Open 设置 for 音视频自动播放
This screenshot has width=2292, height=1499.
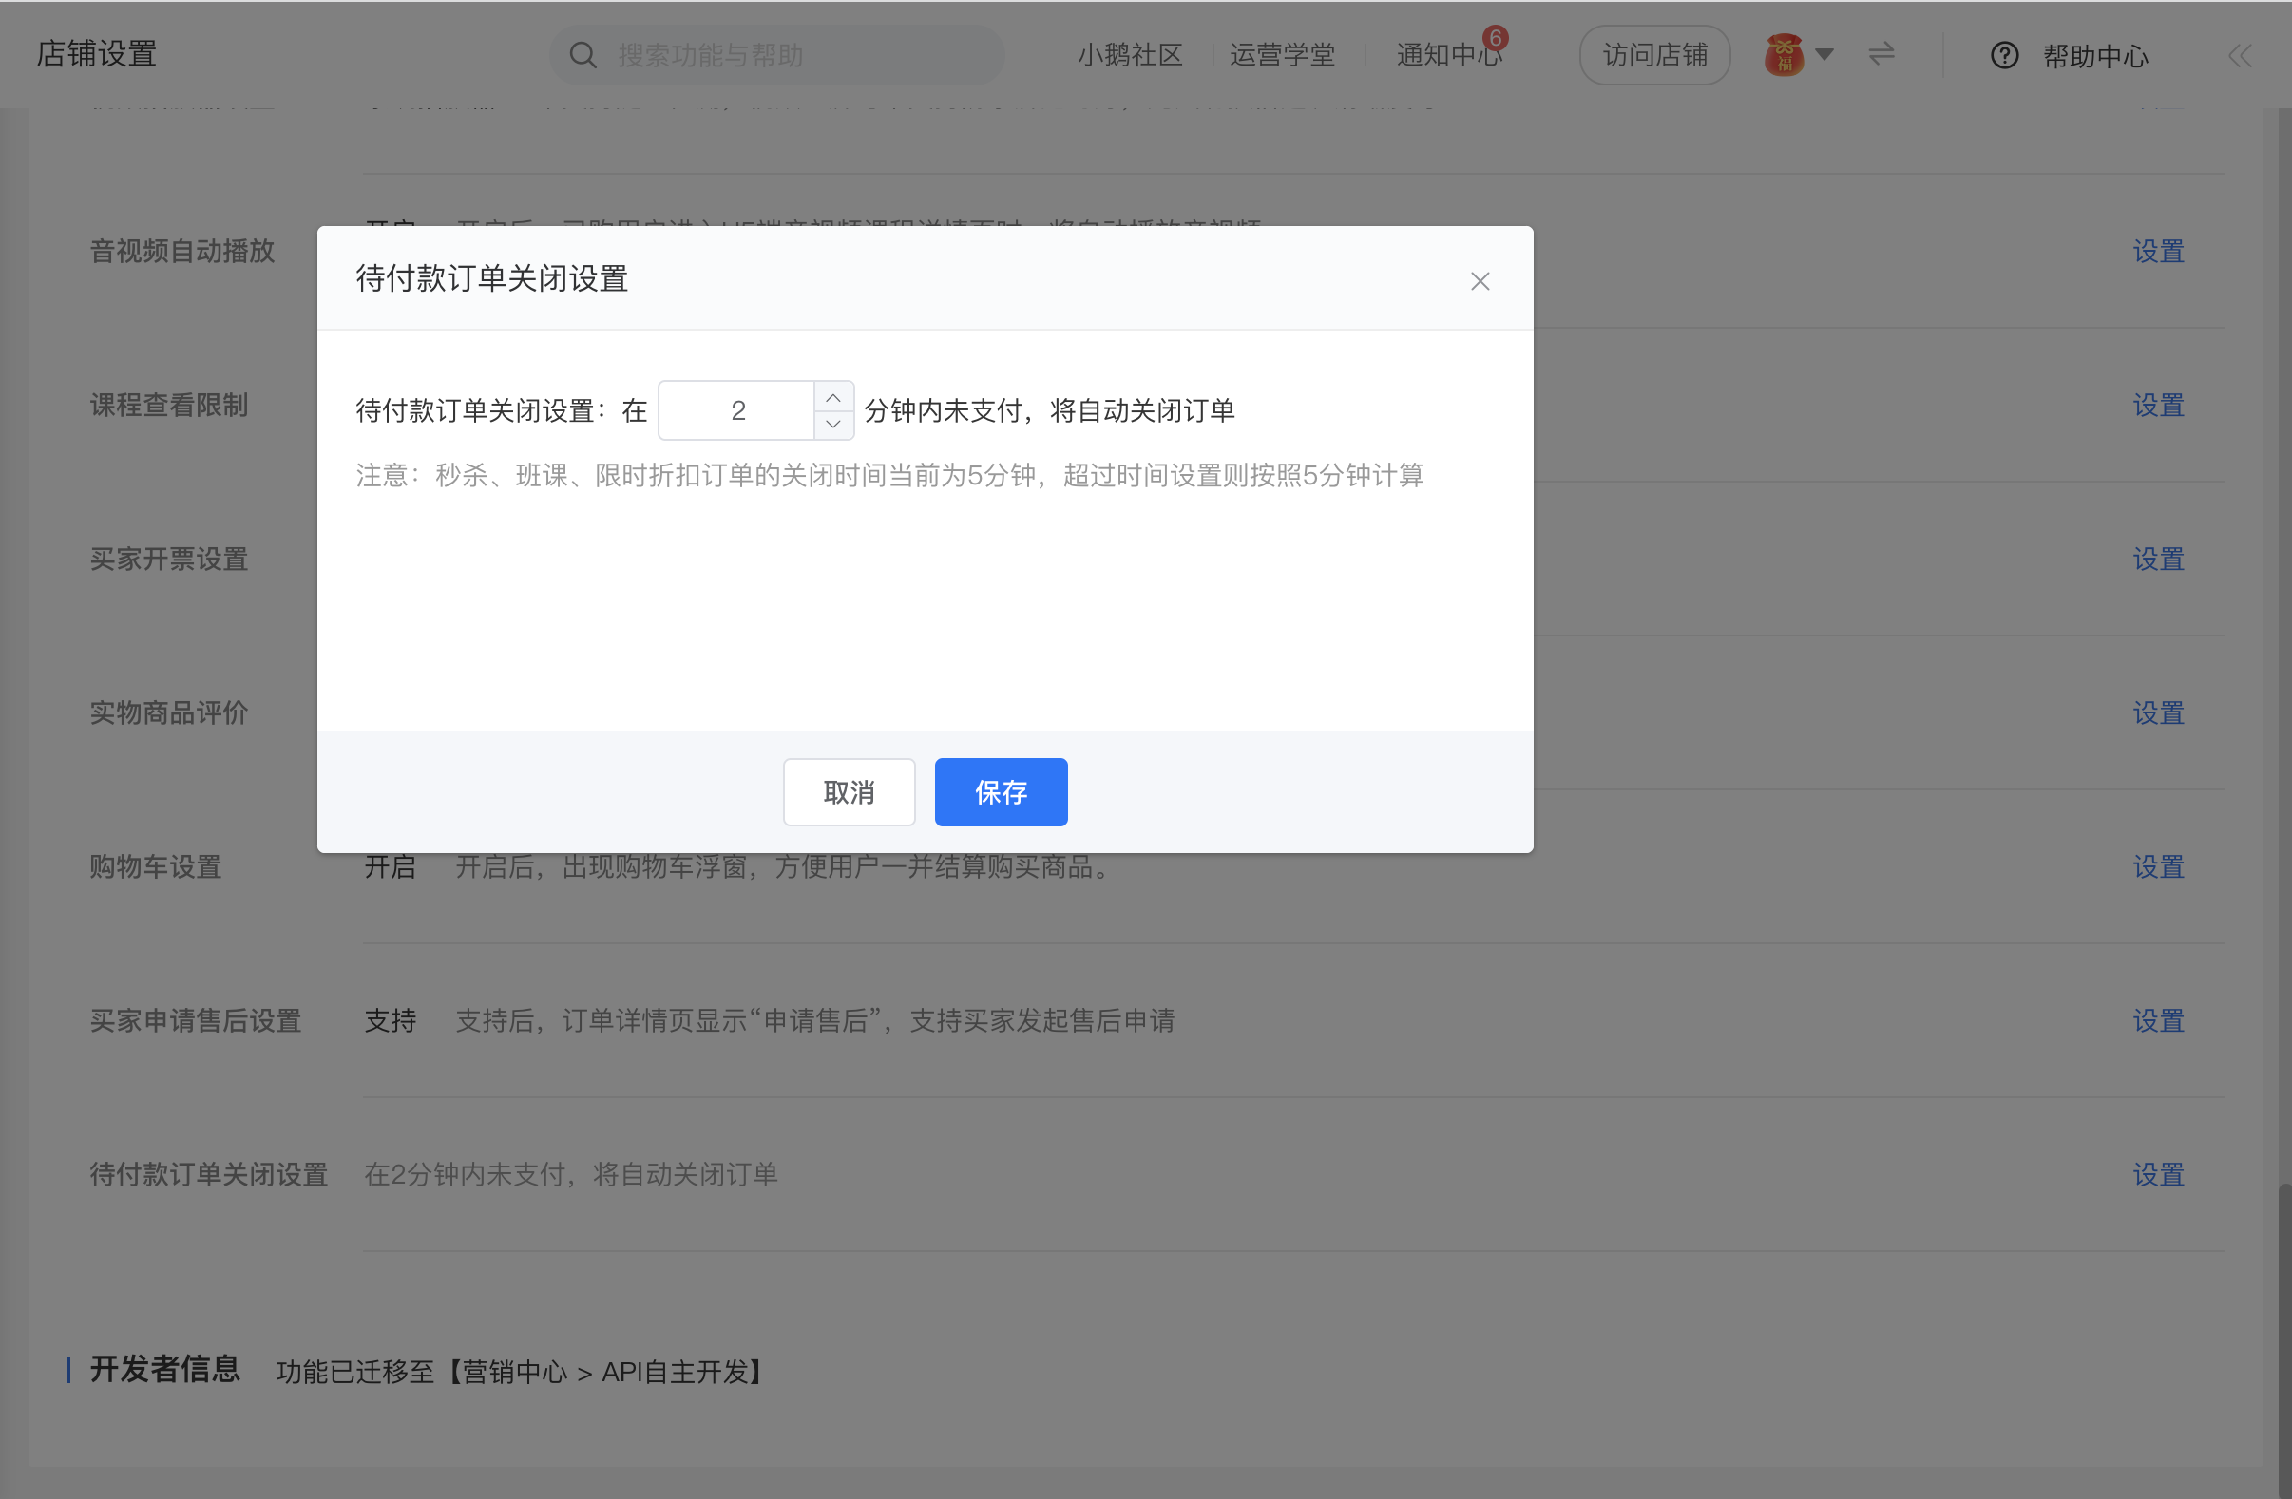[x=2158, y=252]
